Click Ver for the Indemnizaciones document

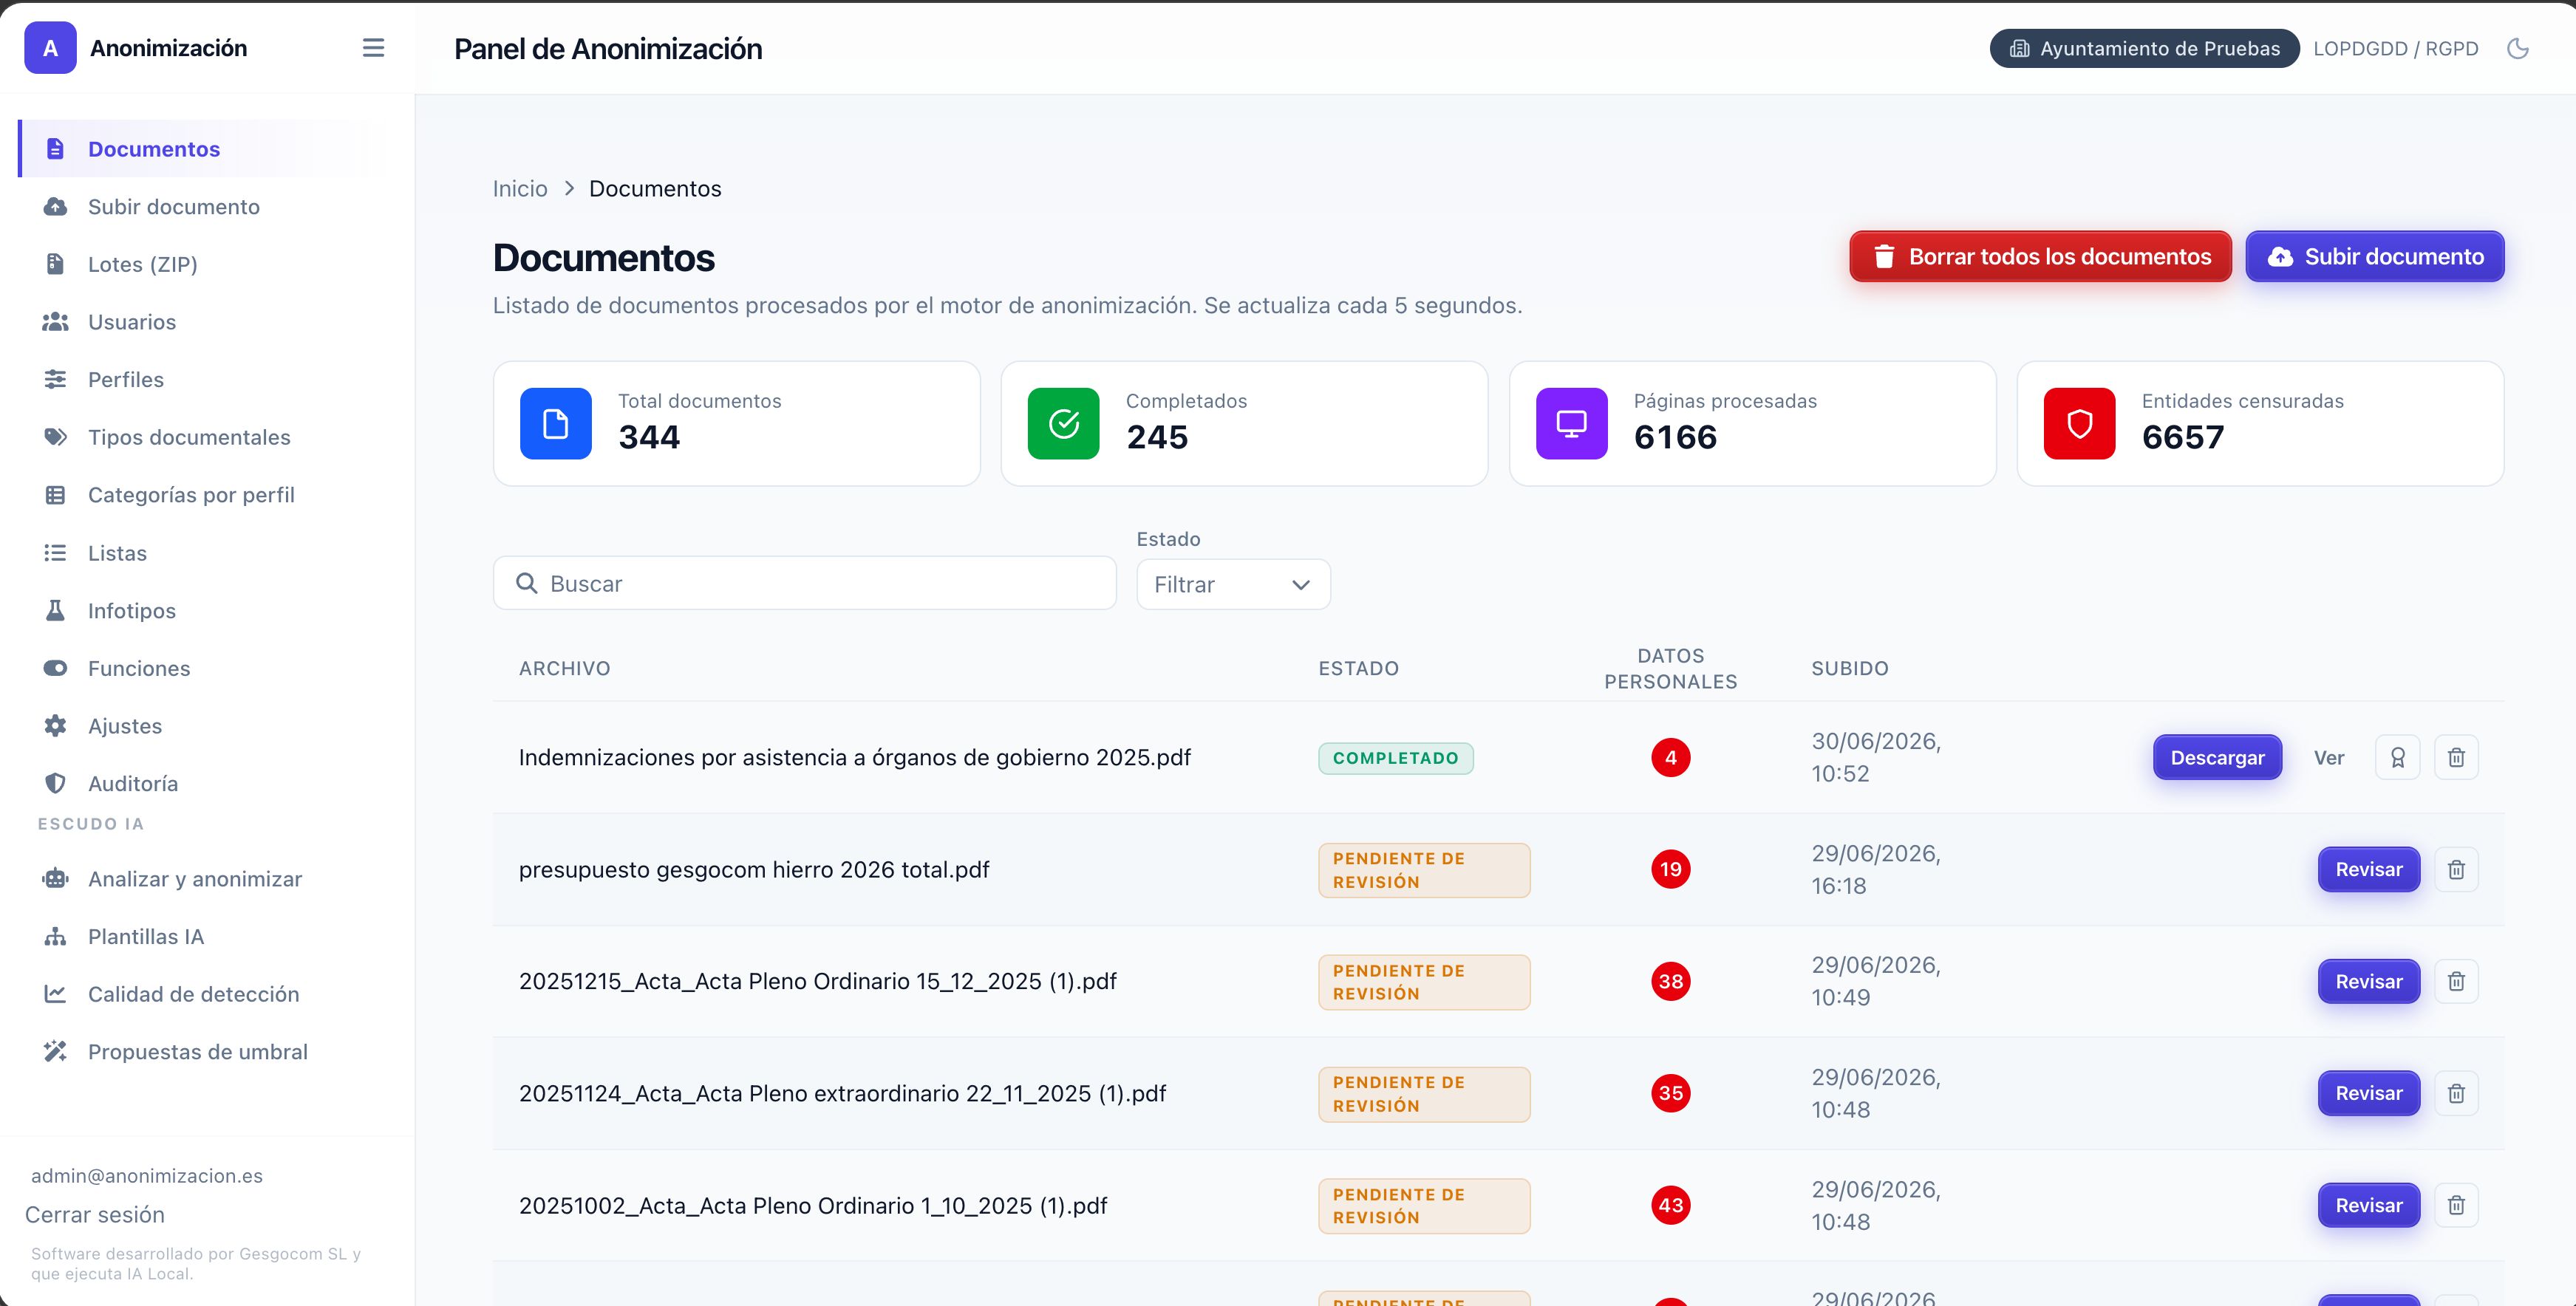pyautogui.click(x=2329, y=758)
